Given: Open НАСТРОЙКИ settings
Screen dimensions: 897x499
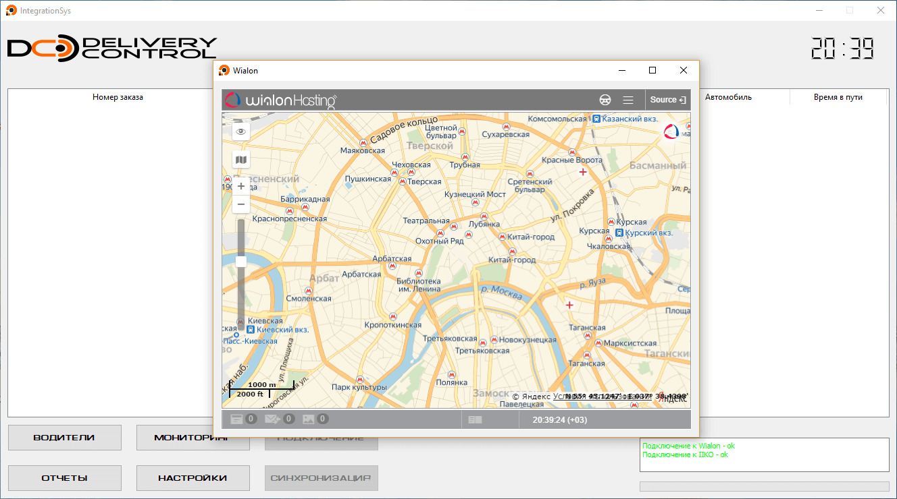Looking at the screenshot, I should (193, 478).
